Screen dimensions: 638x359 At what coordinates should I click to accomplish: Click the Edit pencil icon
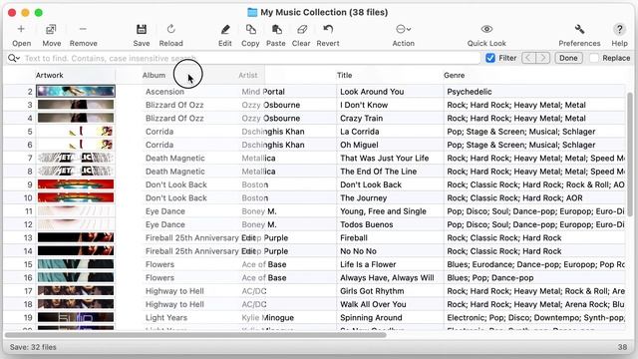point(225,29)
